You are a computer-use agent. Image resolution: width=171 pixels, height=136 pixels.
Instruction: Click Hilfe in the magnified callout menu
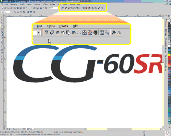(75, 26)
